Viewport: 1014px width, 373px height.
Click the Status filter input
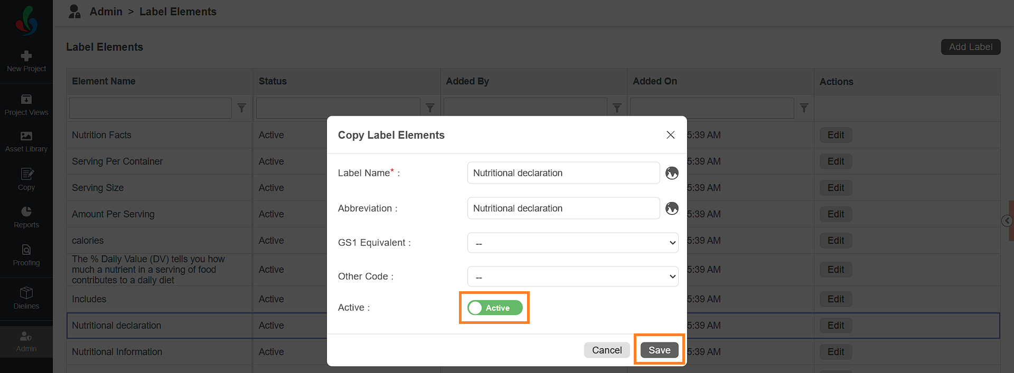[338, 108]
